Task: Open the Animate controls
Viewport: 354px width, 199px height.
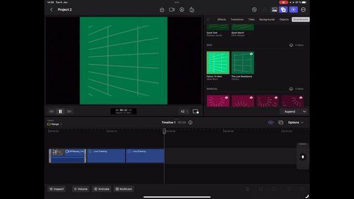Action: point(102,189)
